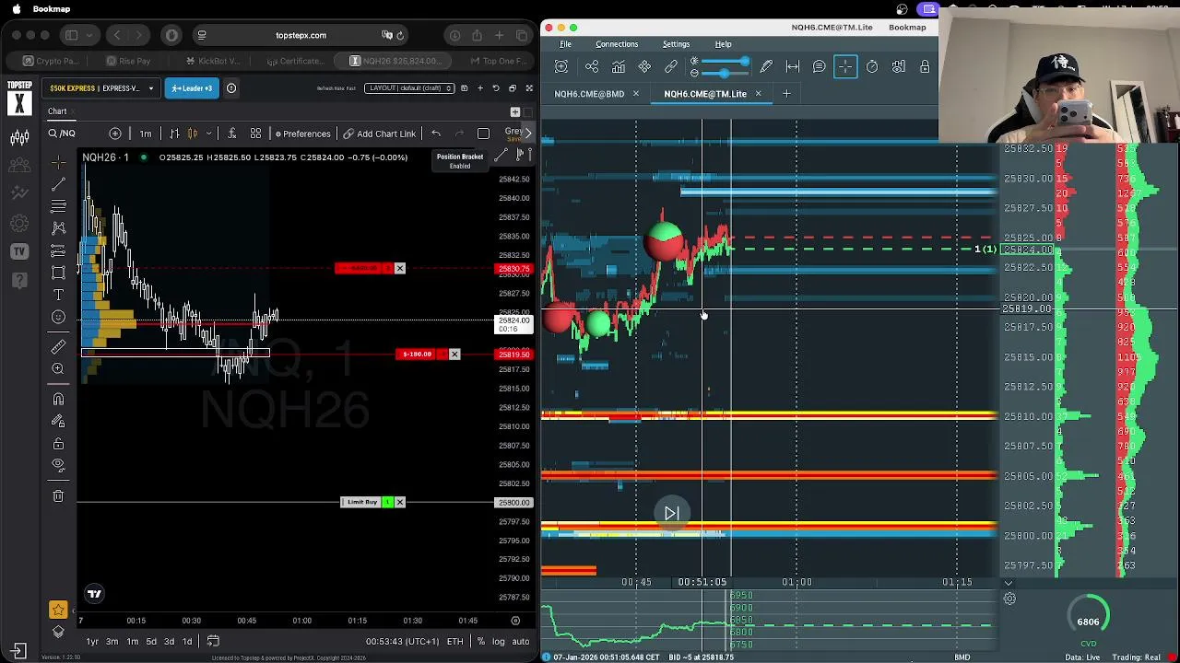Viewport: 1180px width, 663px height.
Task: Open the Bookmap Help menu
Action: point(723,44)
